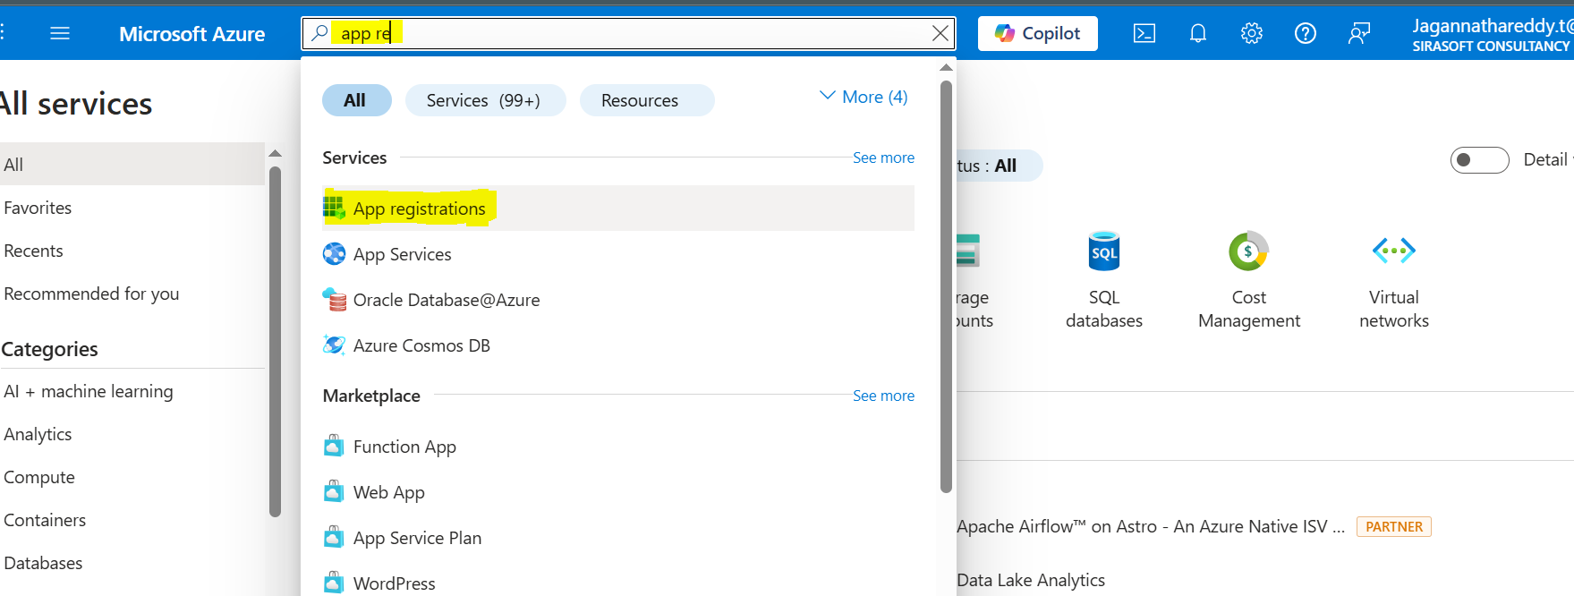Click the search magnifier icon
Screen dimensions: 1574x596
tap(319, 33)
